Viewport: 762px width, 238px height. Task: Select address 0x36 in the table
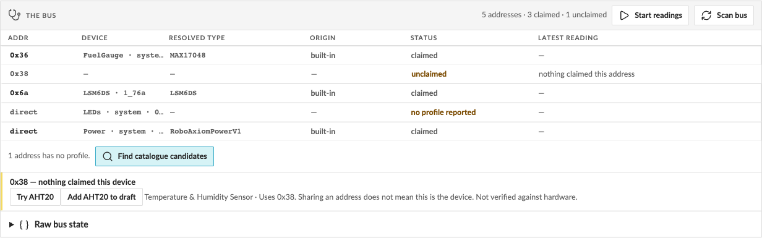pos(19,55)
